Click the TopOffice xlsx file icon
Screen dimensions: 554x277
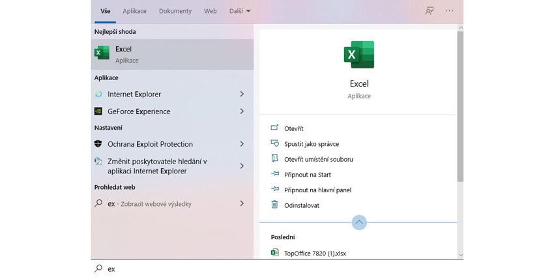274,253
